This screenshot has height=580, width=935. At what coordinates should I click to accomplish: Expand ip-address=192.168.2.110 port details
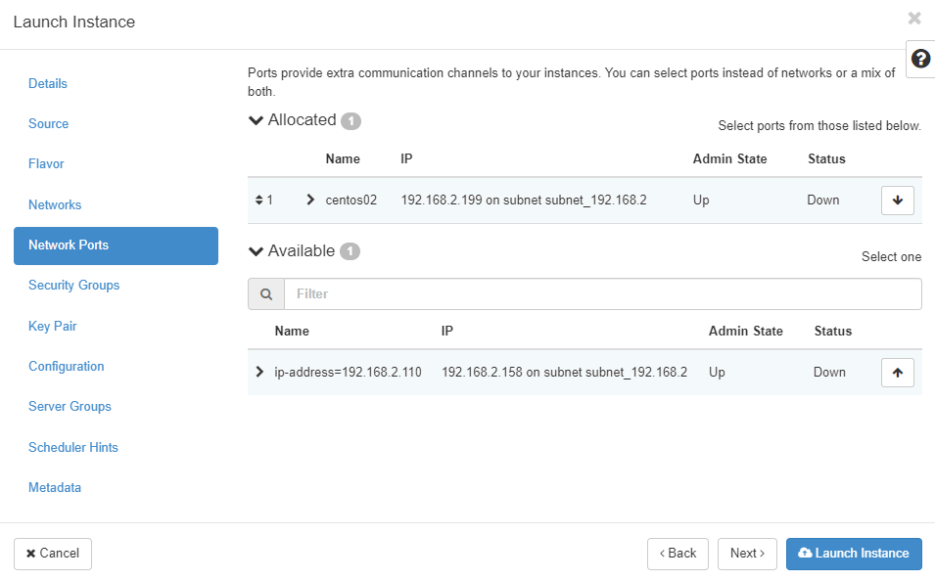(259, 373)
